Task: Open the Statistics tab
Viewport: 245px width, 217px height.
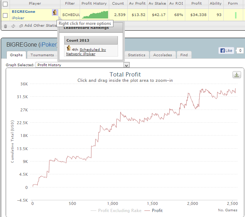Action: [x=137, y=55]
